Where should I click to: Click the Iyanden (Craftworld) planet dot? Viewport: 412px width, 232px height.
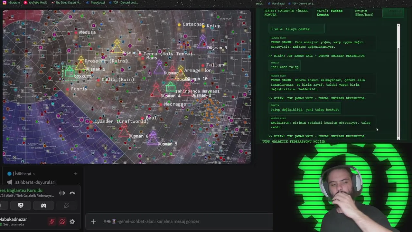(x=91, y=122)
